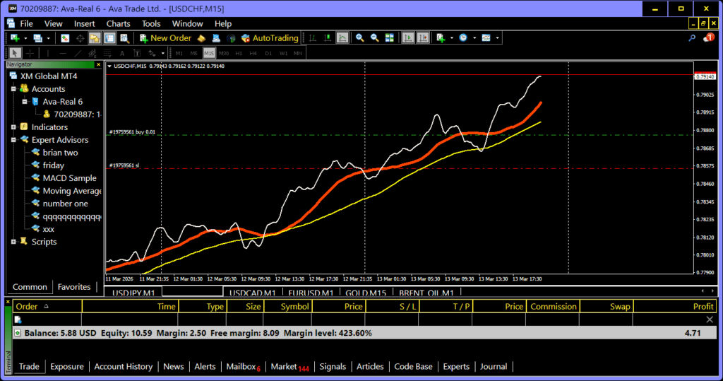This screenshot has height=381, width=723.
Task: Expand the Periods dropdown arrow
Action: click(x=474, y=38)
